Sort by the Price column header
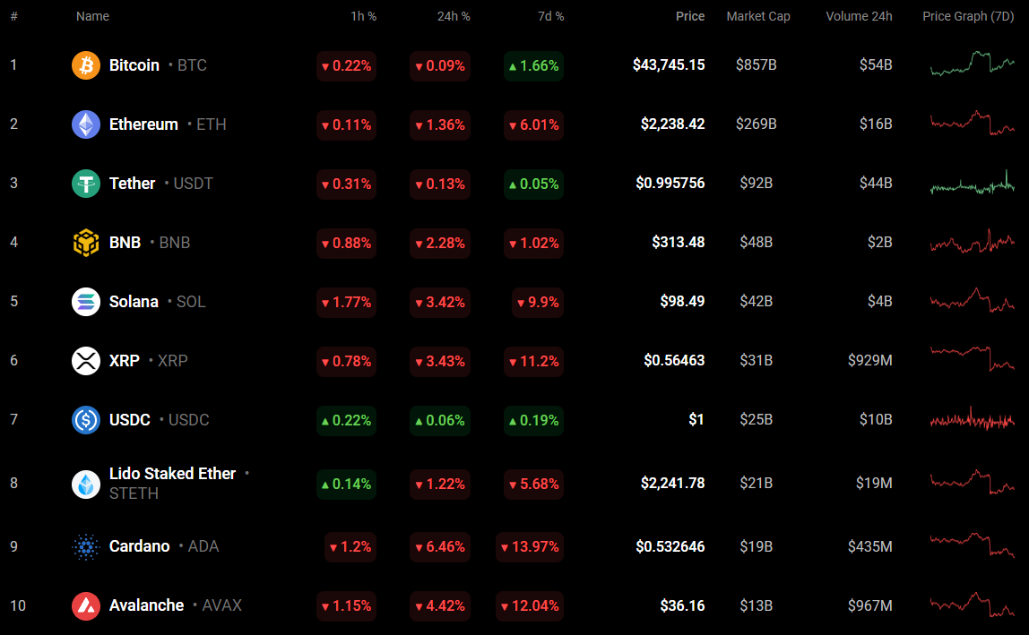 [x=690, y=16]
